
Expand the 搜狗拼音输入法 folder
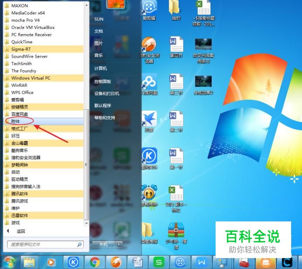(x=44, y=186)
